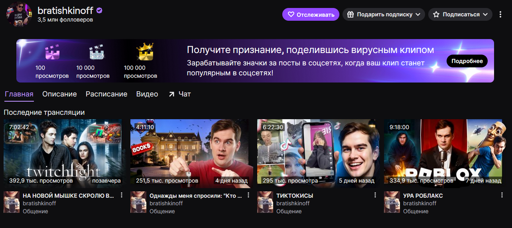Click the Подписаться button
Screen dimensions: 512x228
460,14
